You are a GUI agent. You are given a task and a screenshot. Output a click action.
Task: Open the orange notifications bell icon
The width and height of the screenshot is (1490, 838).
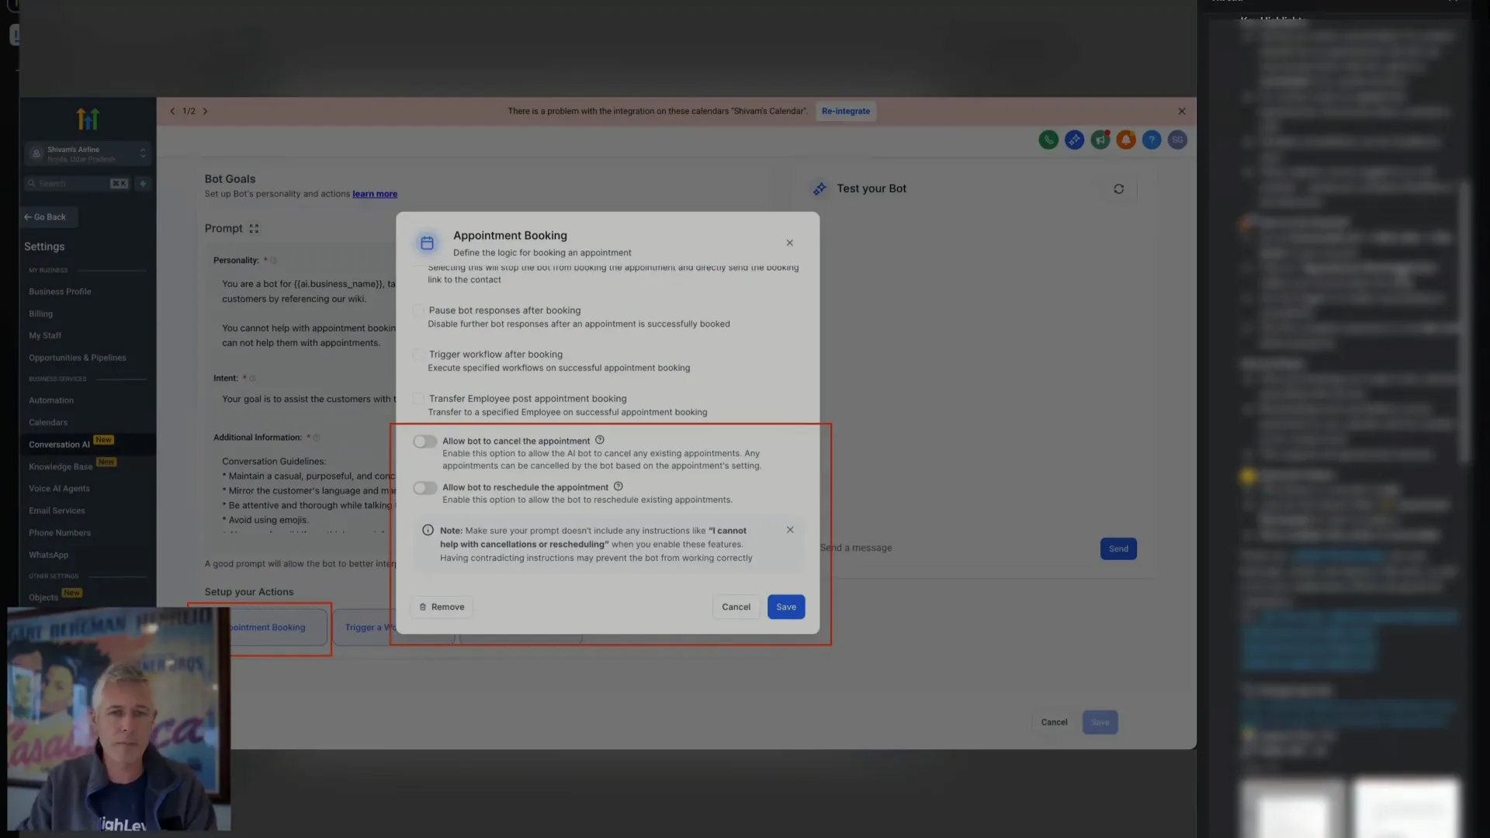tap(1126, 140)
